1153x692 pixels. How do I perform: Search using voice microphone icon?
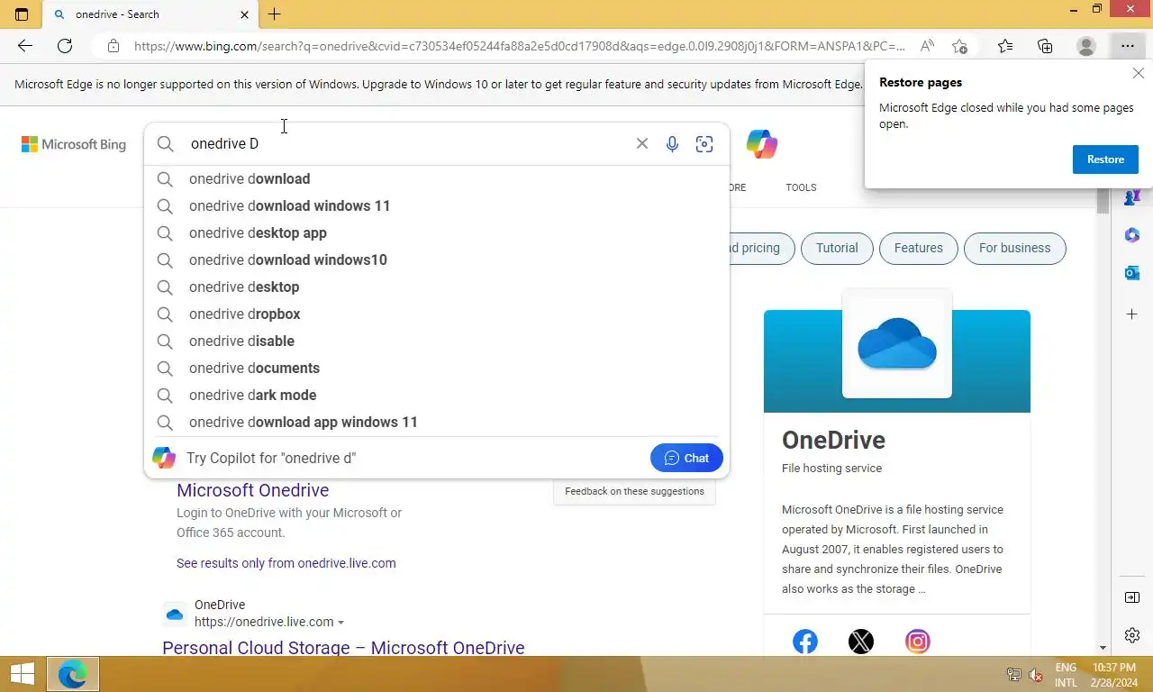[x=672, y=144]
